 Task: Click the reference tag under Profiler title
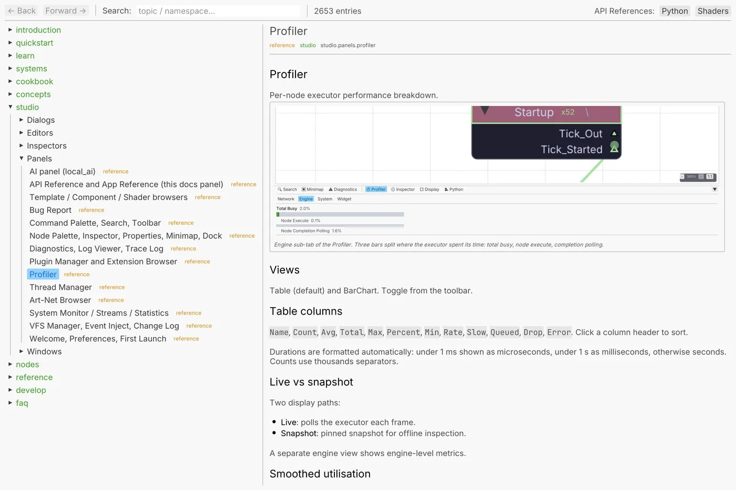pyautogui.click(x=282, y=45)
